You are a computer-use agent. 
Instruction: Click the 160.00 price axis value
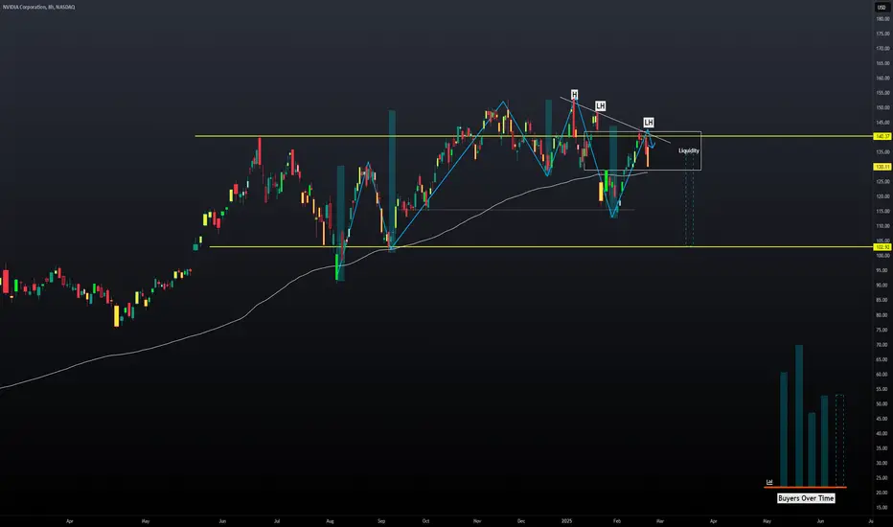882,78
